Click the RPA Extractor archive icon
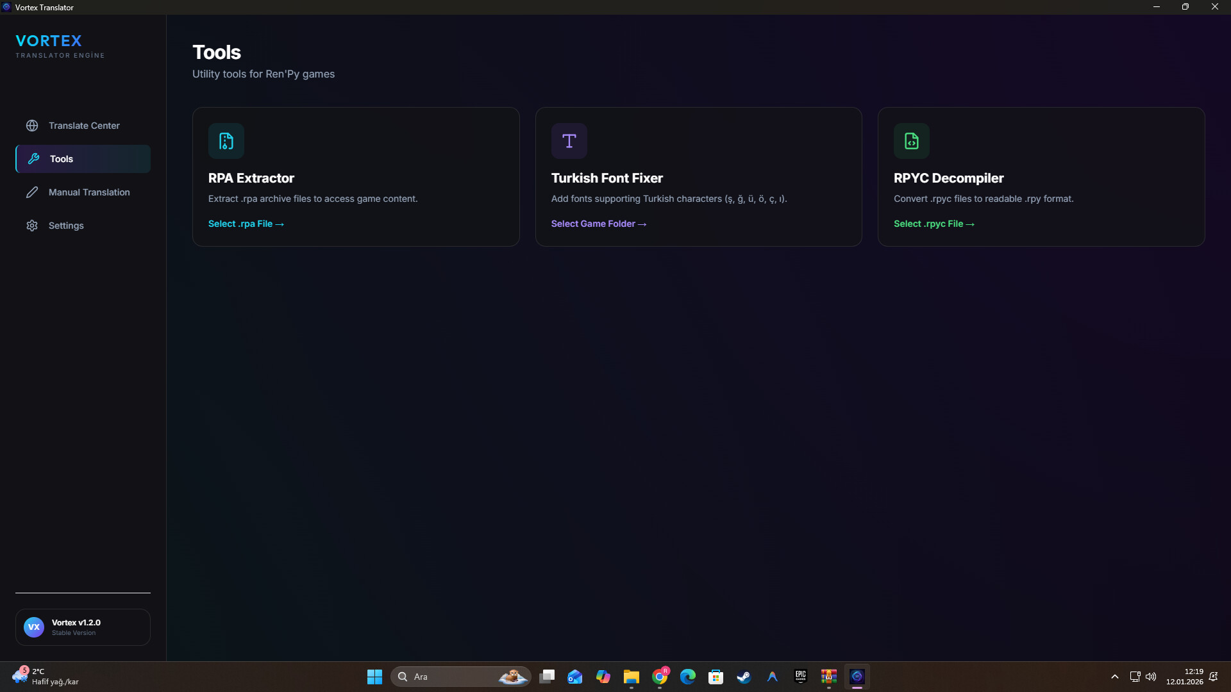The height and width of the screenshot is (692, 1231). [x=226, y=140]
